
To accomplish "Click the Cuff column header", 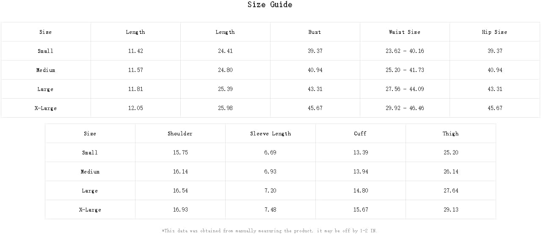I will coord(360,134).
